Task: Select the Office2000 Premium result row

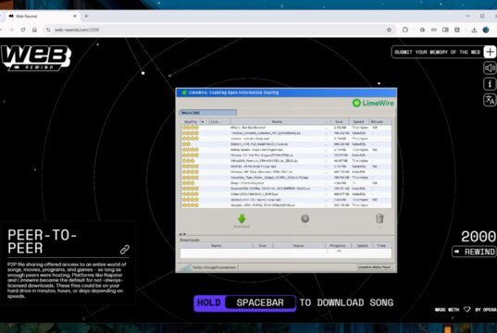Action: point(286,161)
